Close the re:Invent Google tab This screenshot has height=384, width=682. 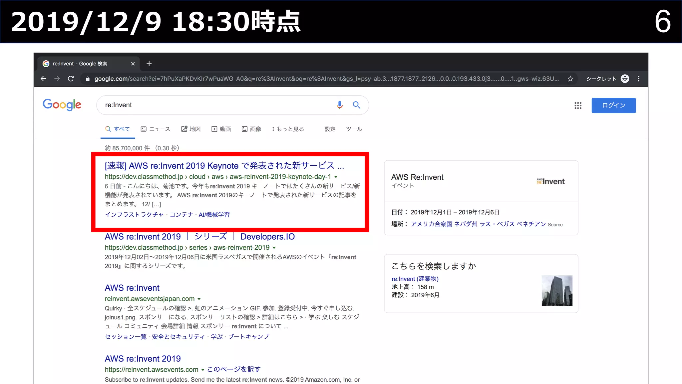(x=133, y=64)
